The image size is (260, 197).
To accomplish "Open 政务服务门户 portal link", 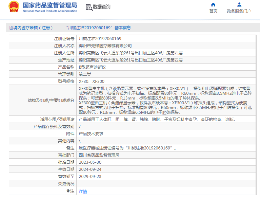I will 239,11.
